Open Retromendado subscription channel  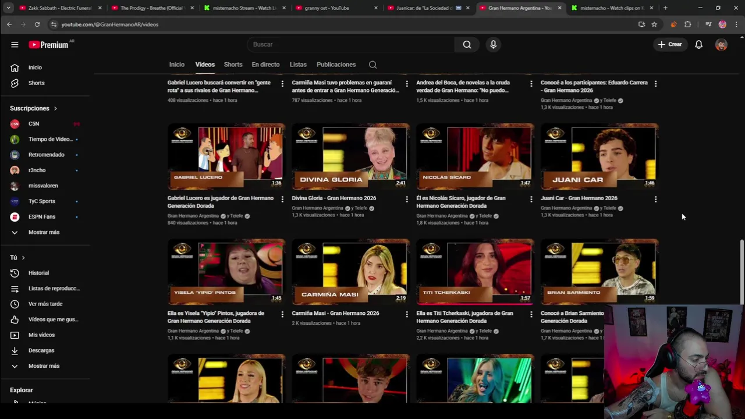click(x=45, y=155)
